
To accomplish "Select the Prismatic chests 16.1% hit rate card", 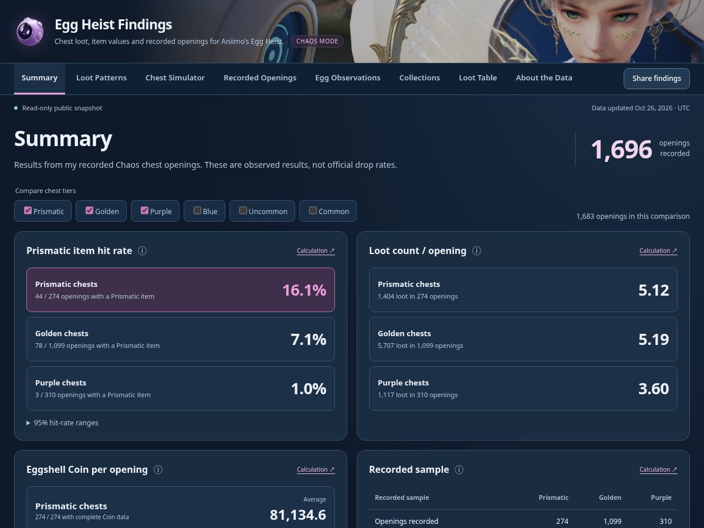I will (x=181, y=290).
